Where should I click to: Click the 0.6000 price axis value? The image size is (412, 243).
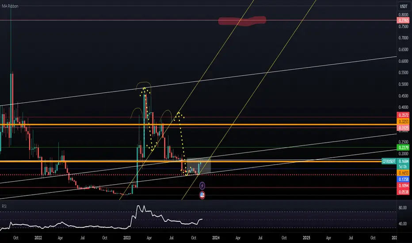403,61
